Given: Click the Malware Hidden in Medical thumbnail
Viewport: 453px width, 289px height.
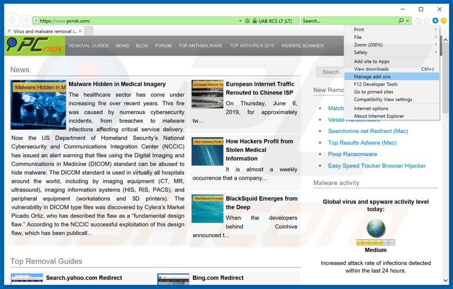Looking at the screenshot, I should pos(38,104).
